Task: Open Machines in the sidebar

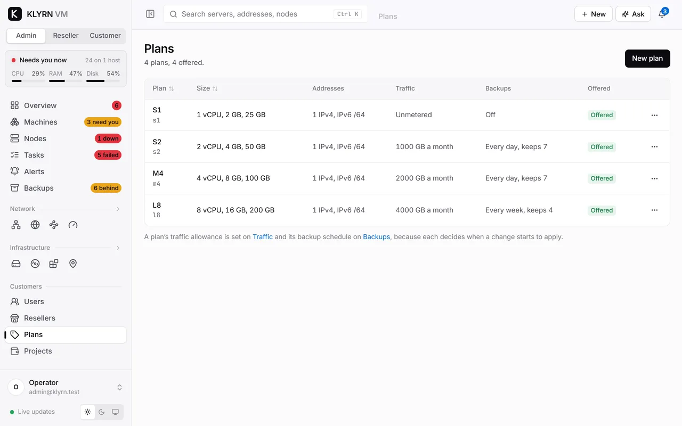Action: [66, 122]
